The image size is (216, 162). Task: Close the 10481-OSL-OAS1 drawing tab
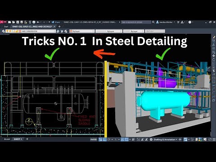point(54,27)
